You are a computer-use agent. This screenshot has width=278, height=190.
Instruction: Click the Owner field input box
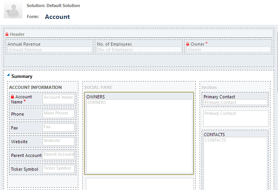point(228,50)
